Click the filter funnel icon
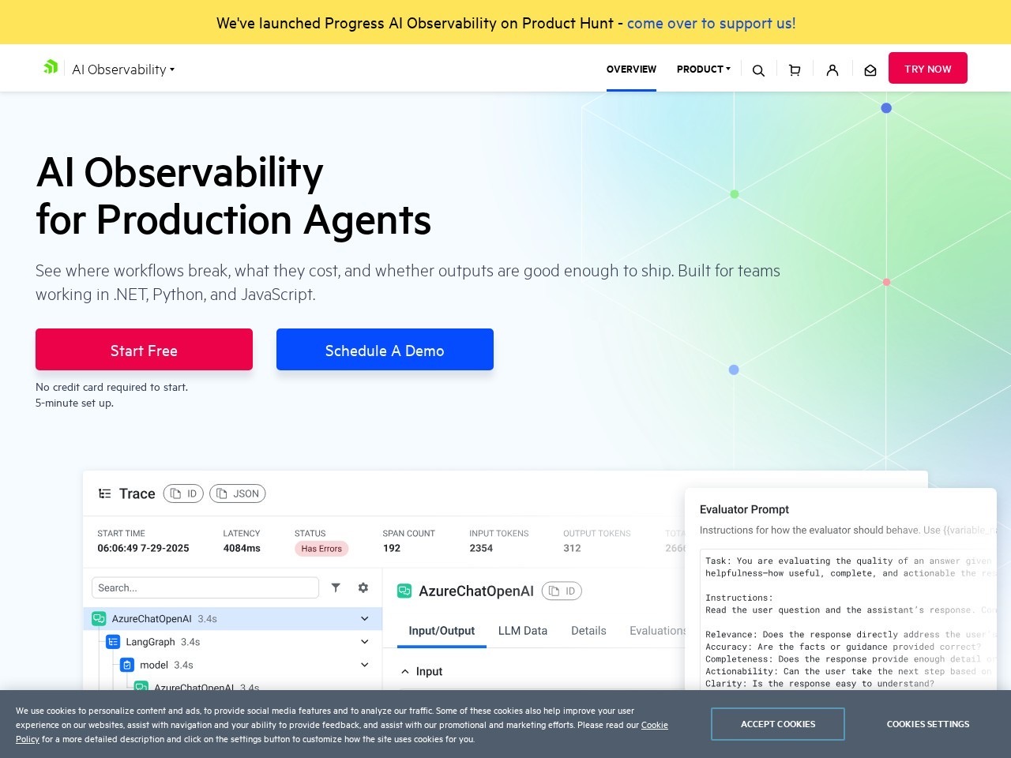This screenshot has height=758, width=1011. (x=336, y=587)
